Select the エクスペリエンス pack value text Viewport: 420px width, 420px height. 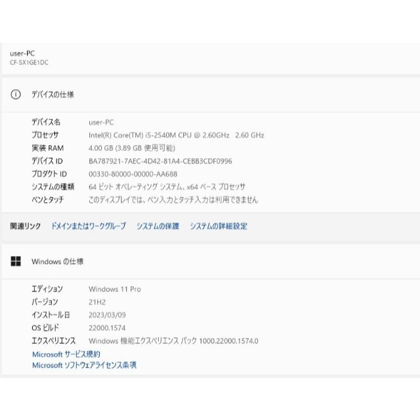point(173,341)
